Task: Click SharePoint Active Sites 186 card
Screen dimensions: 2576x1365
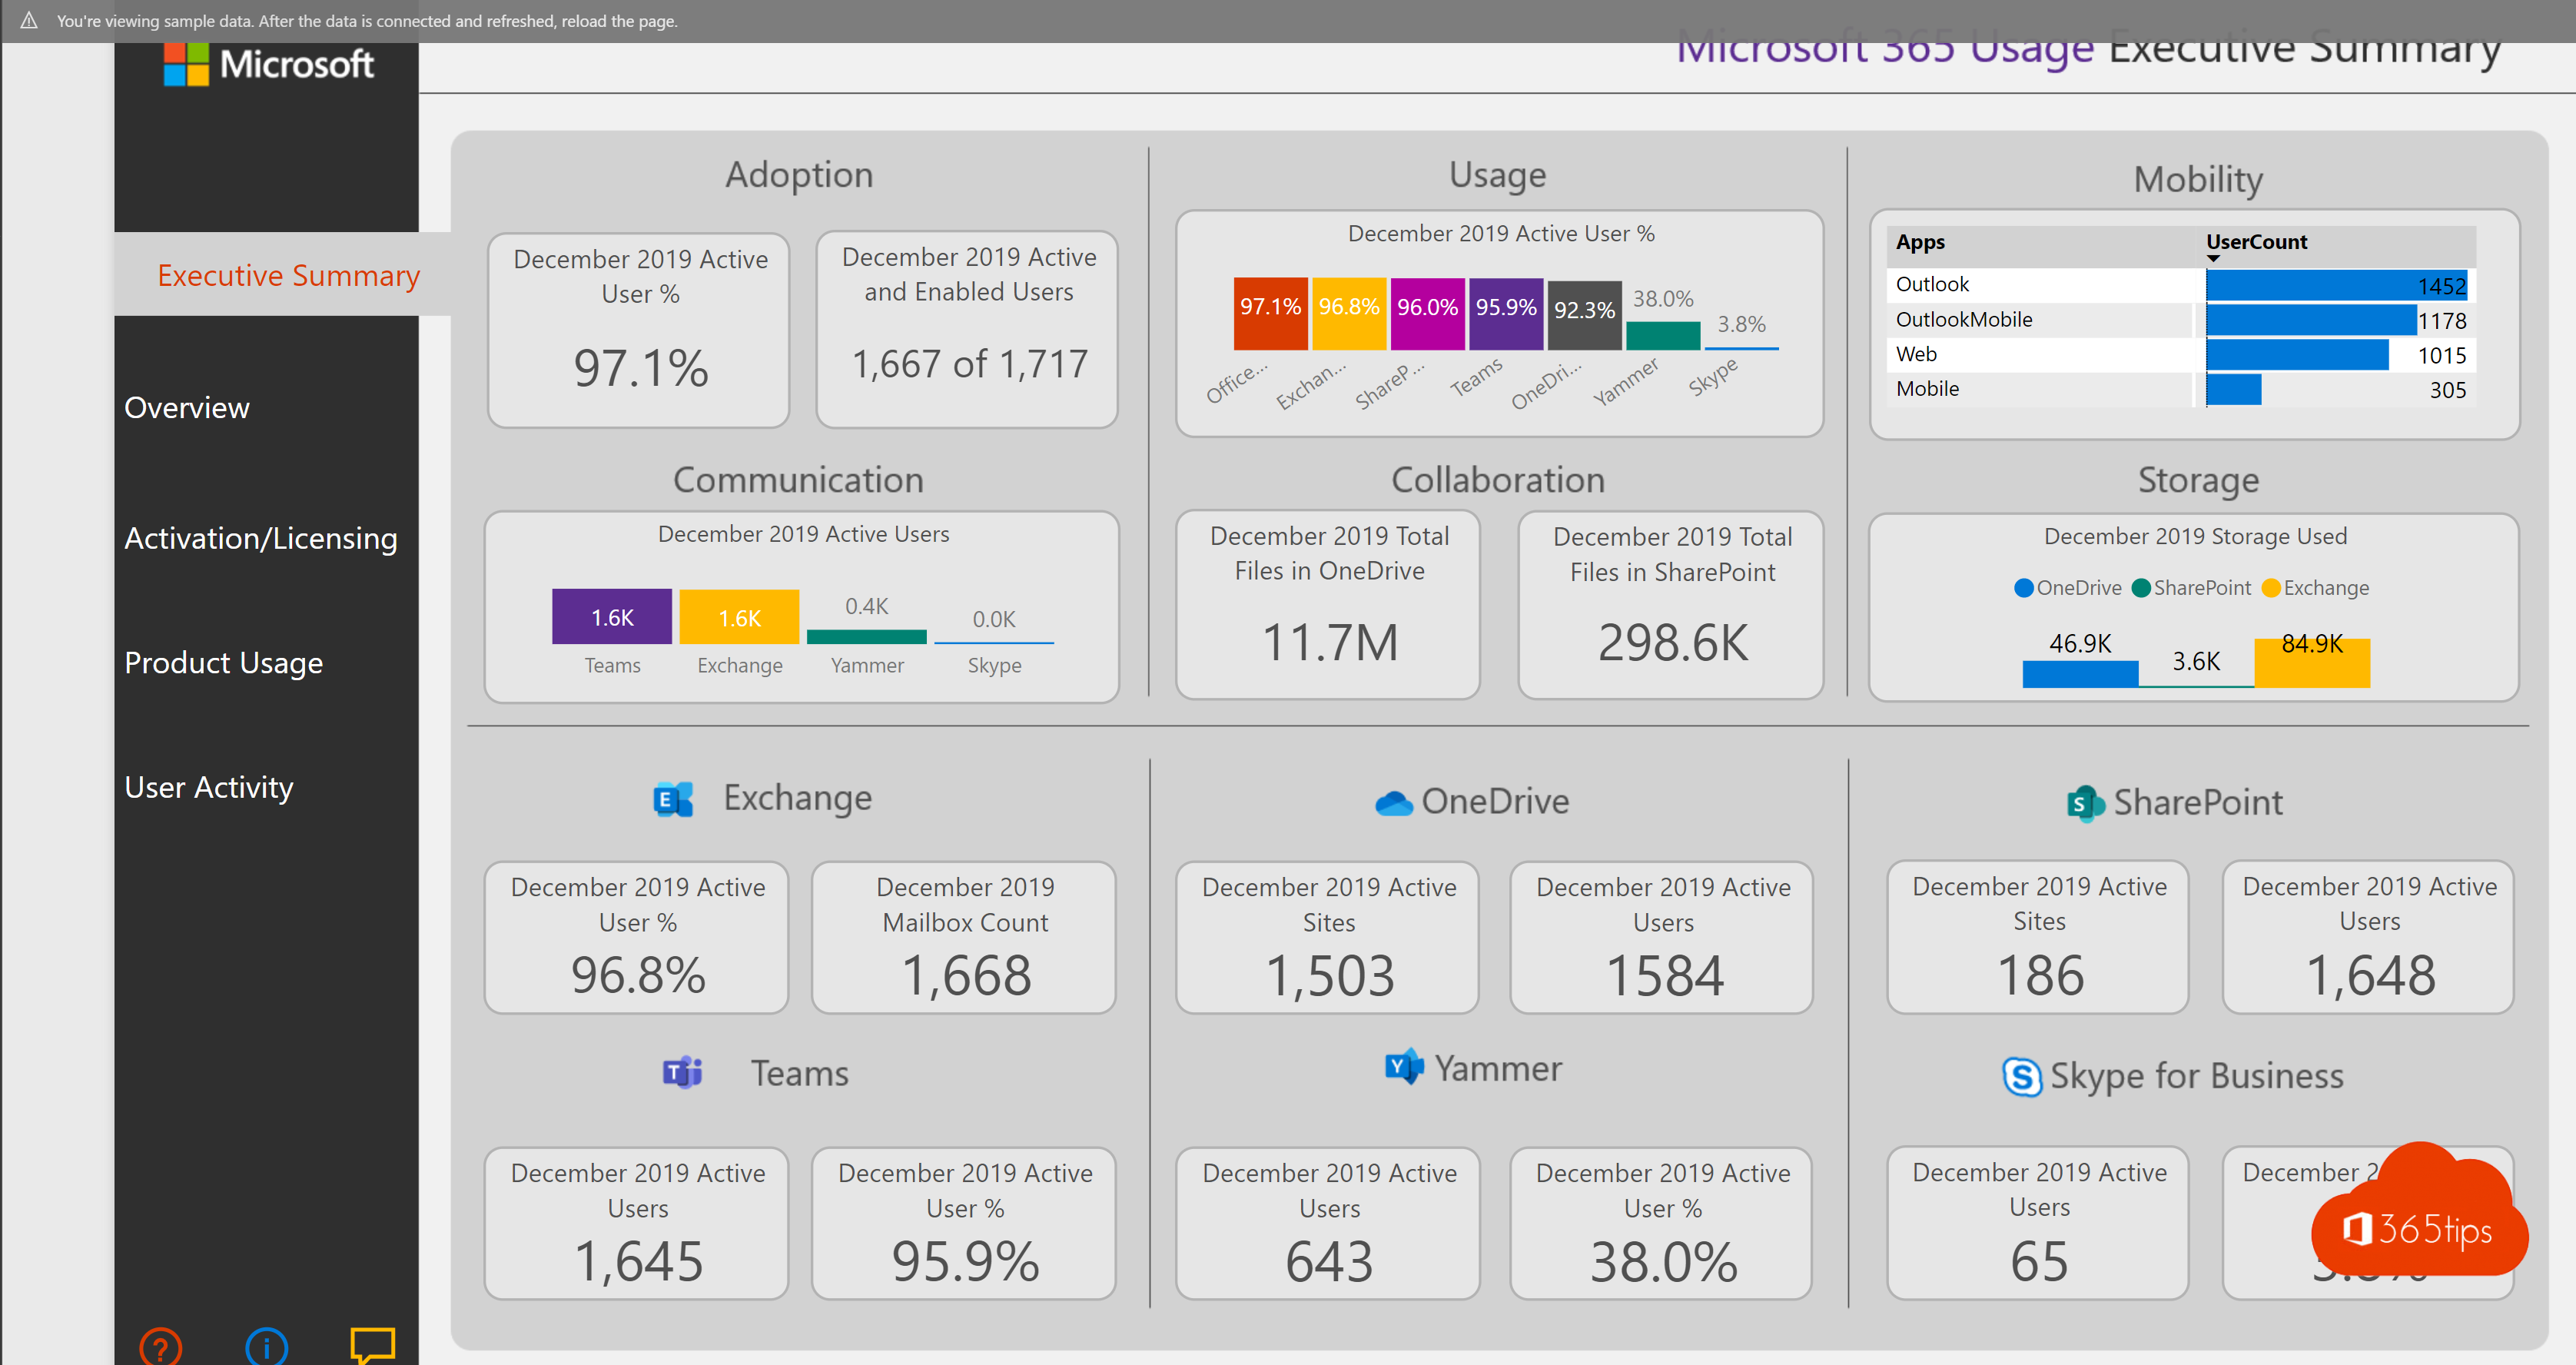Action: pyautogui.click(x=2039, y=938)
